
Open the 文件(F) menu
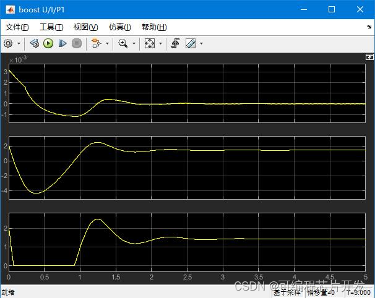[x=17, y=27]
